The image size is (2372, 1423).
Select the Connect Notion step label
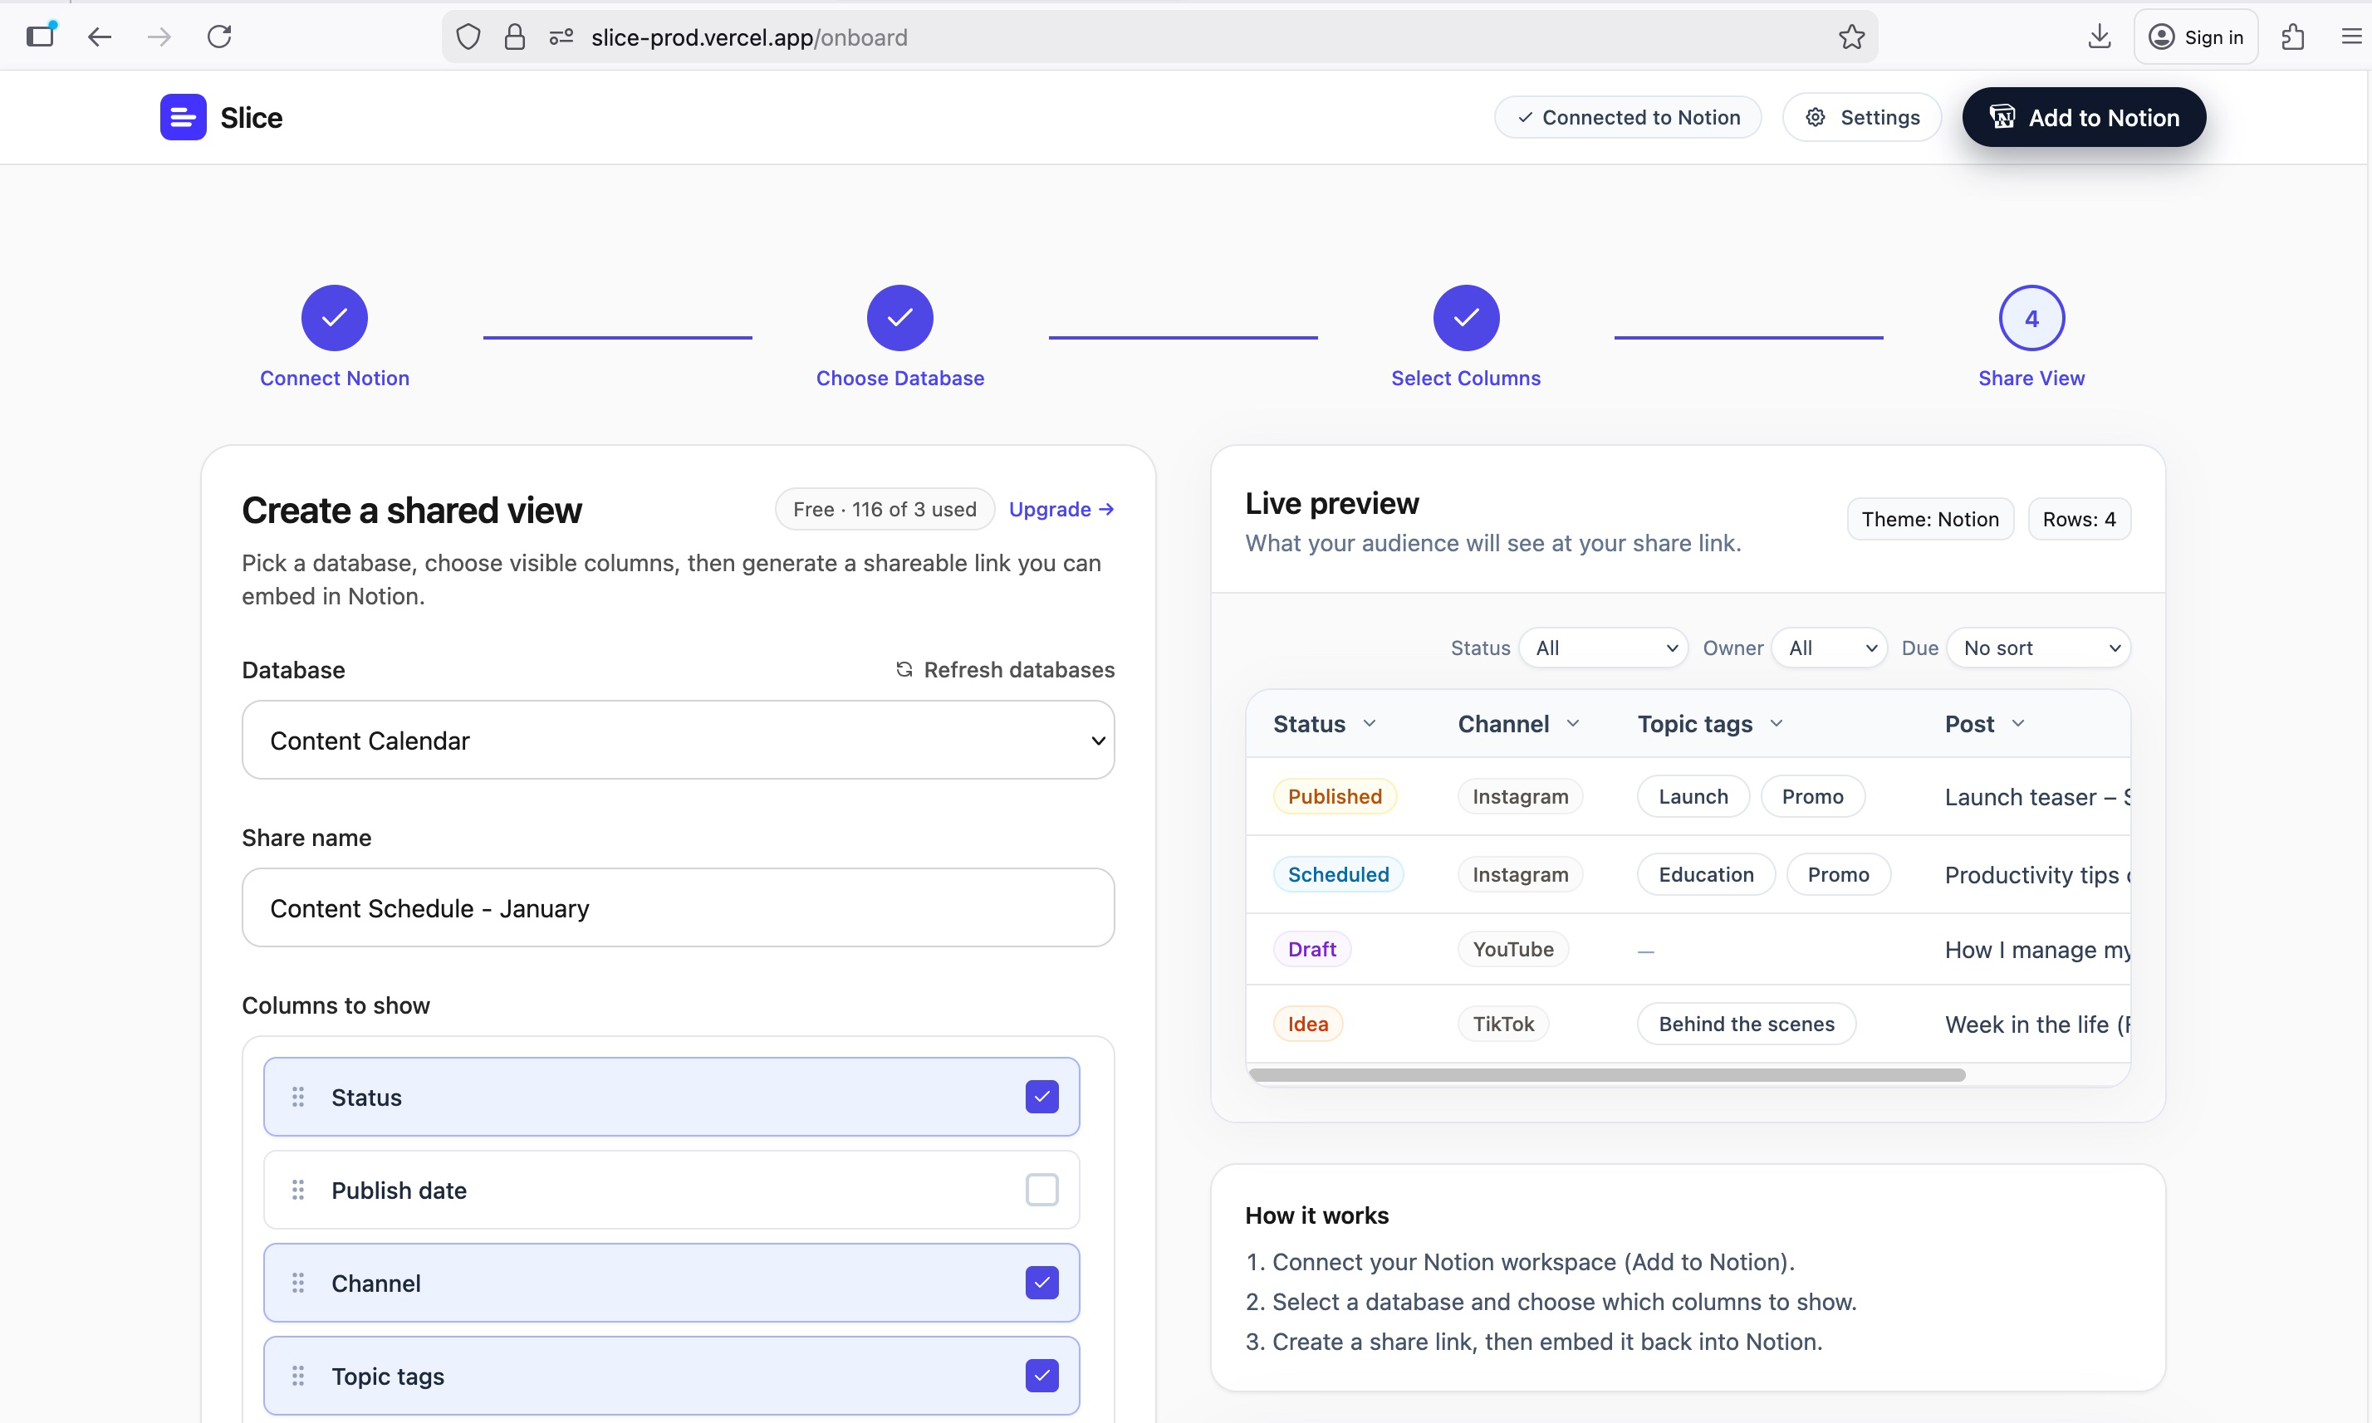click(x=335, y=378)
